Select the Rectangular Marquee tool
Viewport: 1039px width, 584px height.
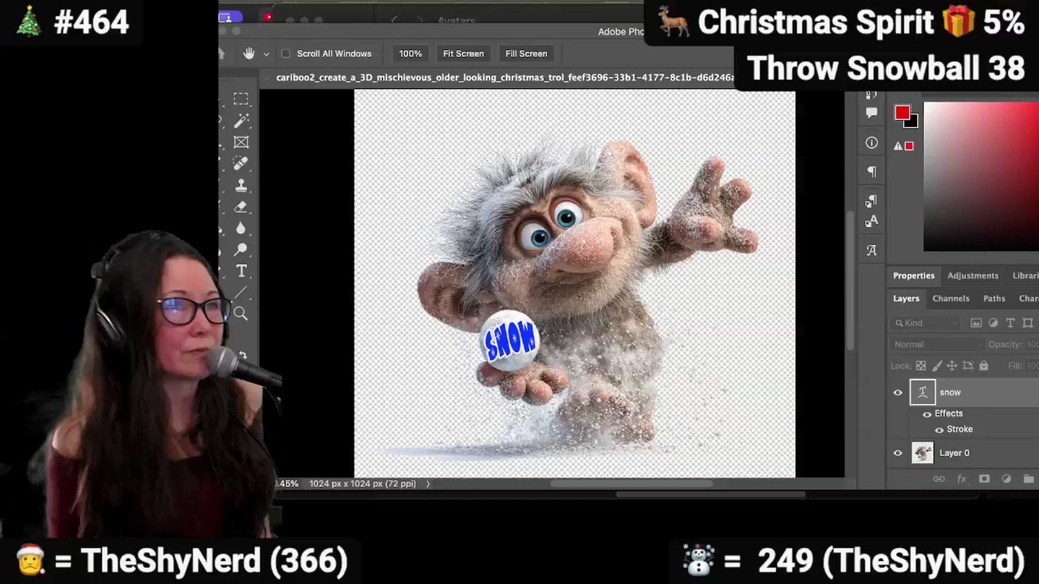tap(241, 99)
